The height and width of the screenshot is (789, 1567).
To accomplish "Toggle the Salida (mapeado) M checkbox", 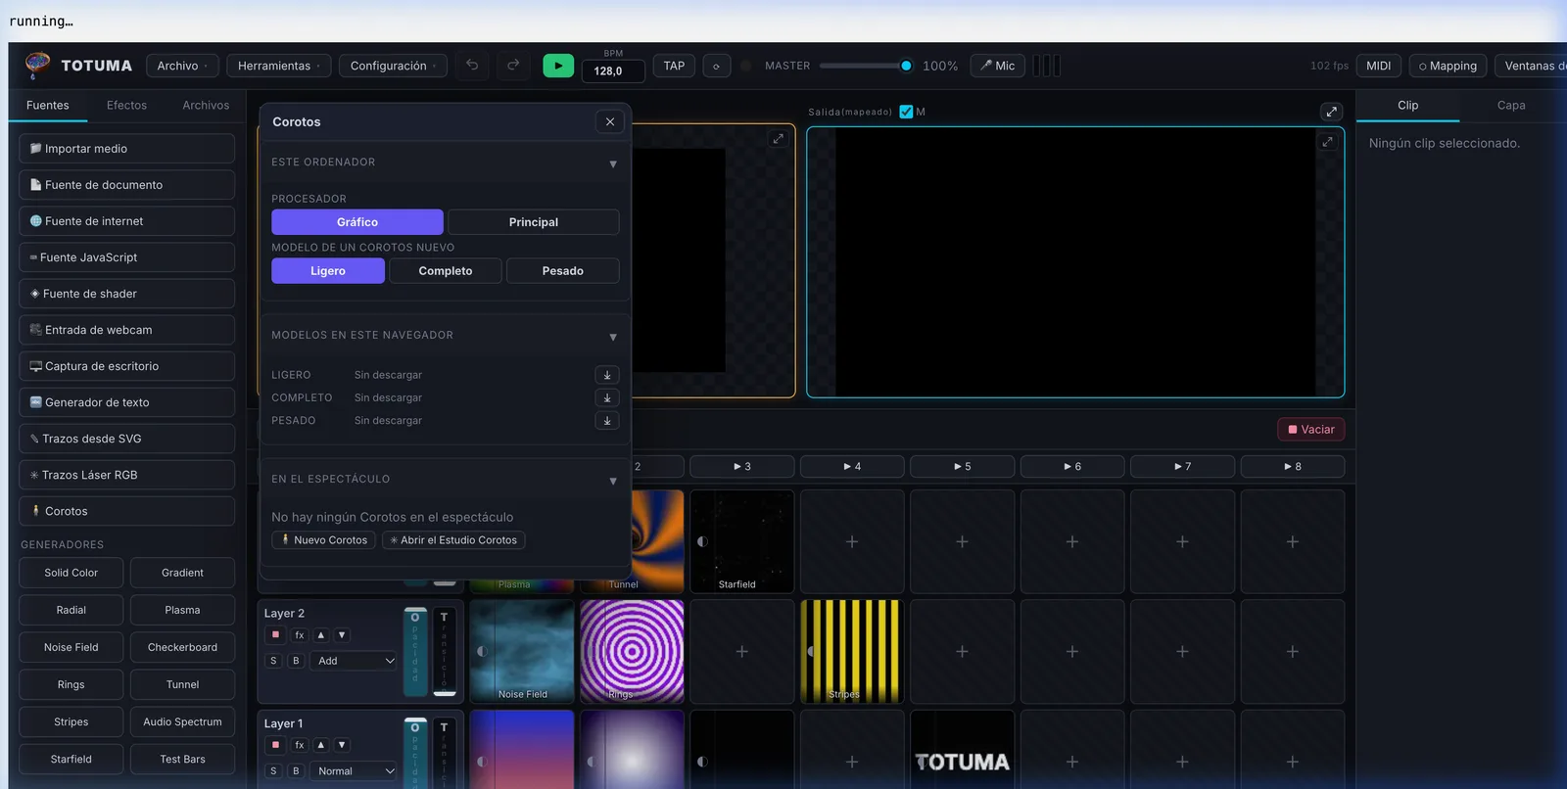I will (906, 112).
